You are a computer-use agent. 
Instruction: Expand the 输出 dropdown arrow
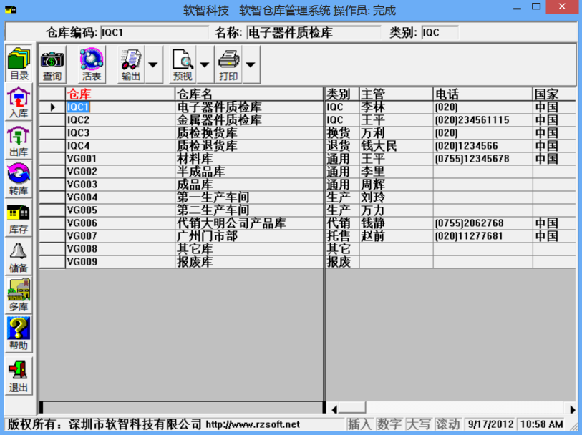[x=153, y=64]
